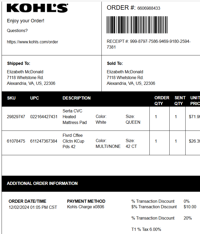This screenshot has height=234, width=200.
Task: Click the Shipped To heading
Action: click(19, 64)
